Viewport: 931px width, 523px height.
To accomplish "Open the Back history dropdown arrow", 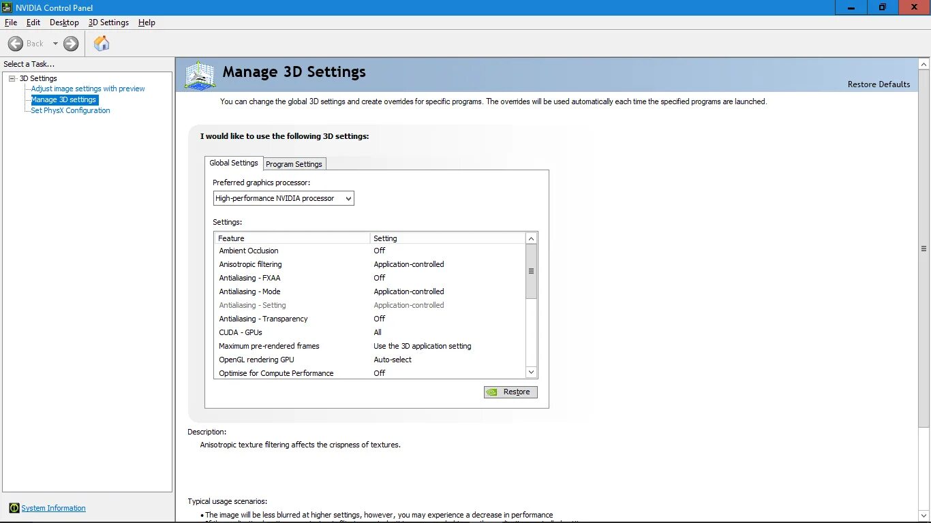I will [55, 44].
